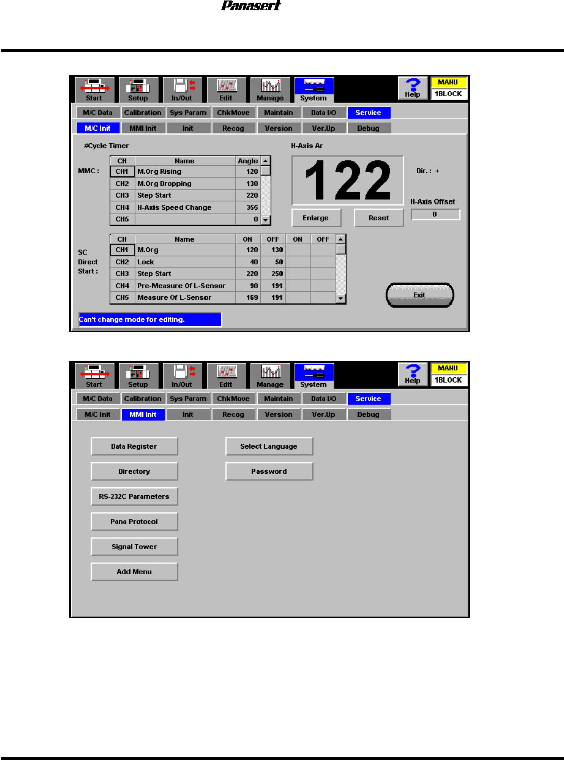
Task: Open Recog sub-tab in upper screen
Action: (x=234, y=129)
